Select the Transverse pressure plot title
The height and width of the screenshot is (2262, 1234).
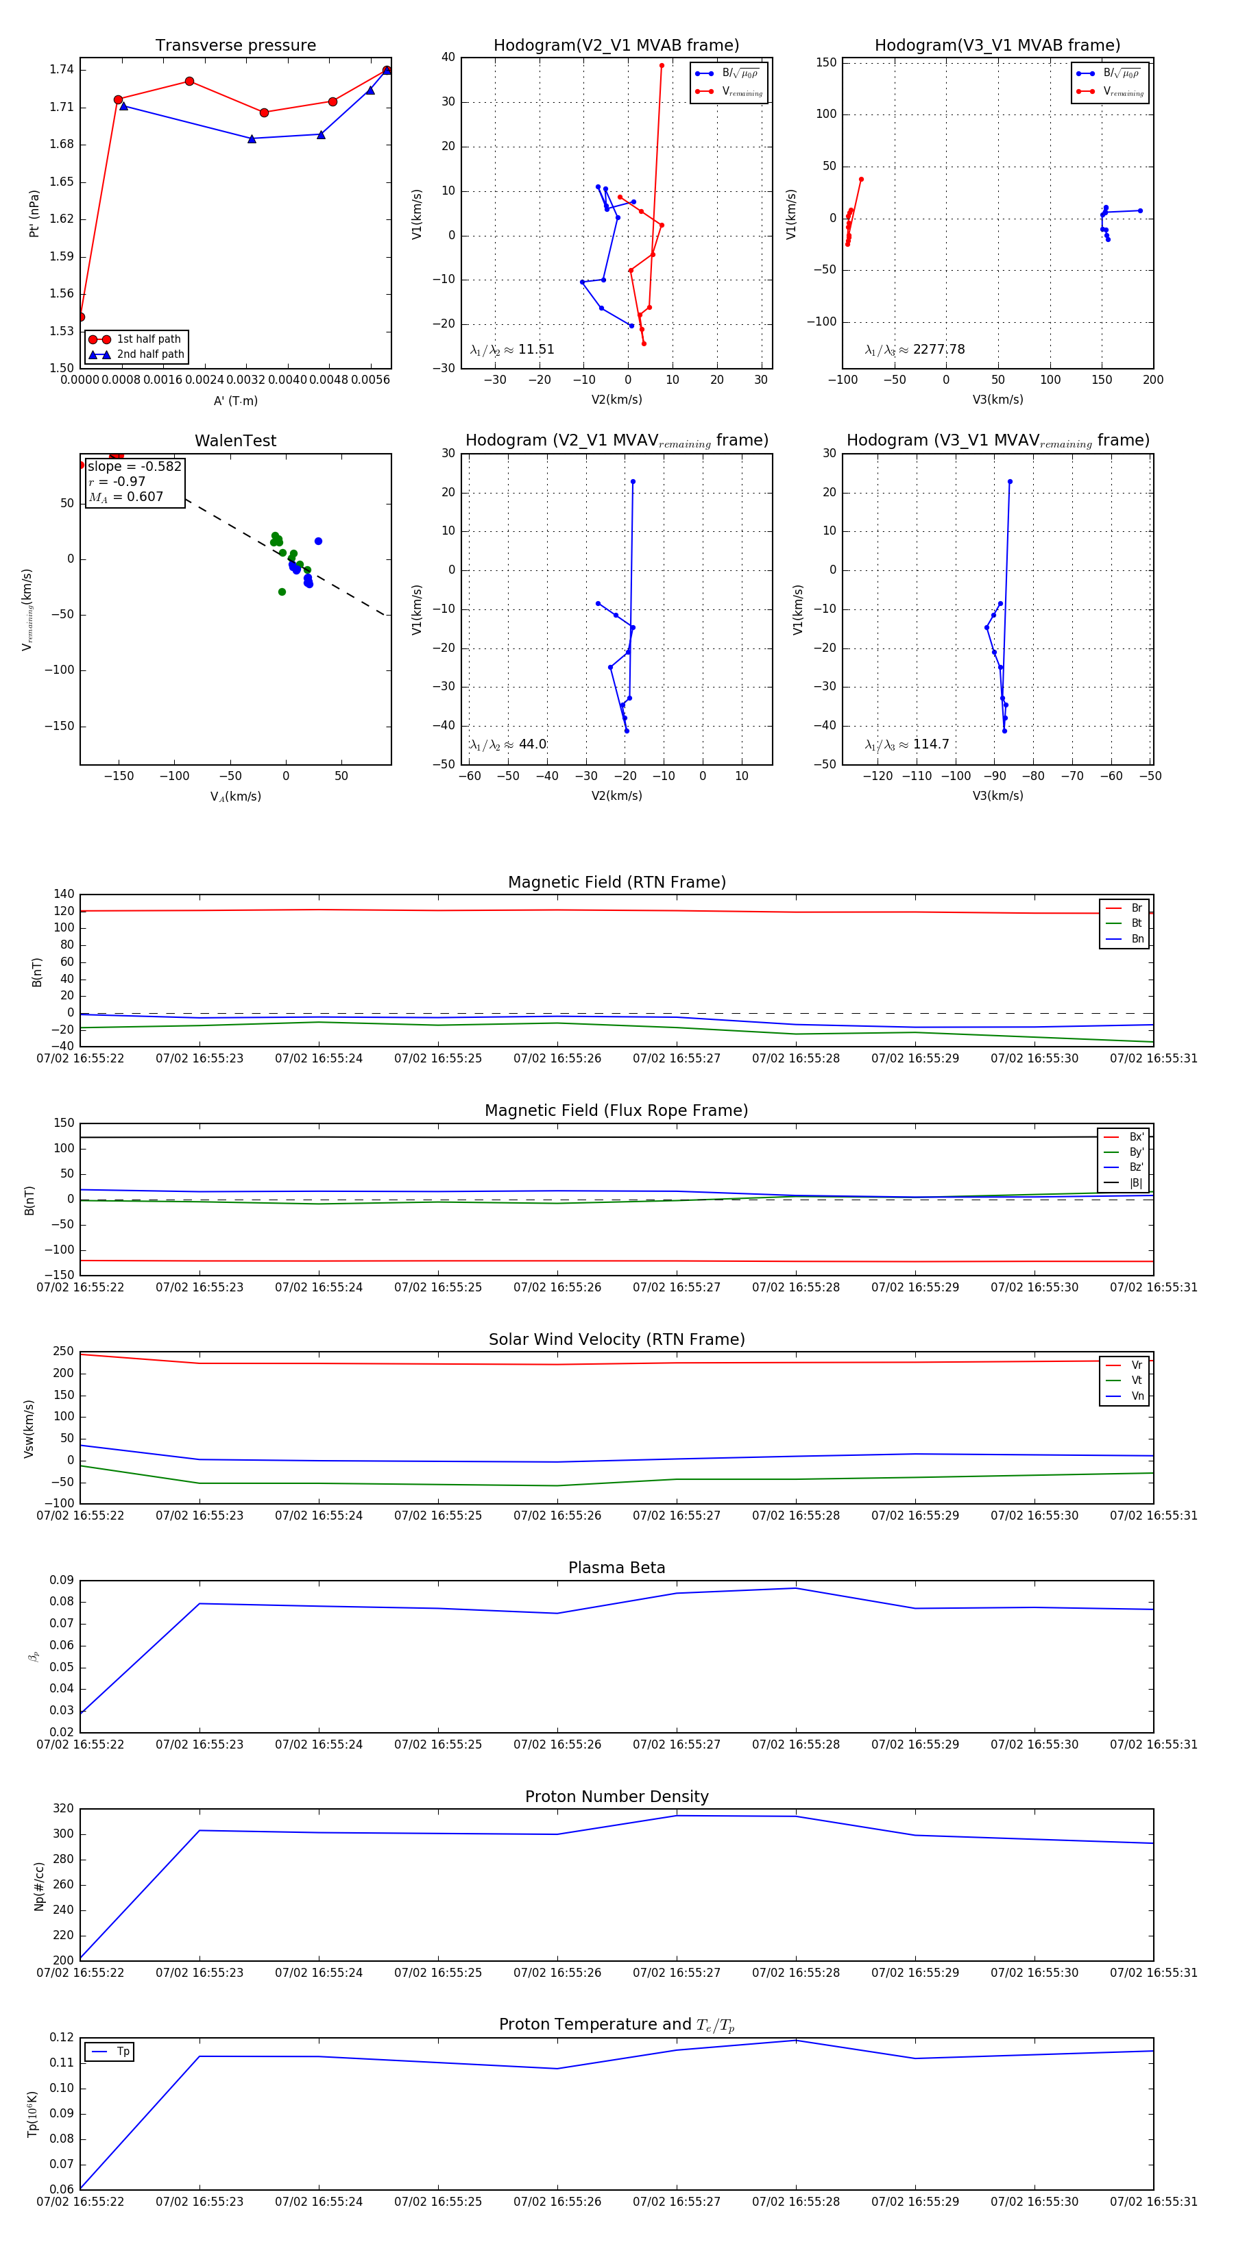(235, 46)
